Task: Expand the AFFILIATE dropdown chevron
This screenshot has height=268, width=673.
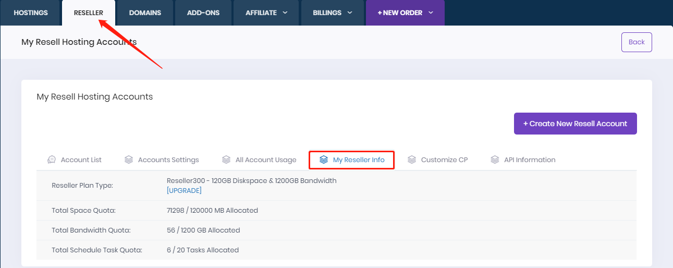Action: 285,13
